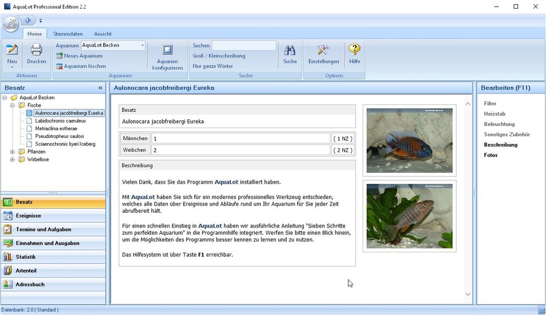Click the Drucken printer icon
This screenshot has width=546, height=315.
pyautogui.click(x=36, y=49)
